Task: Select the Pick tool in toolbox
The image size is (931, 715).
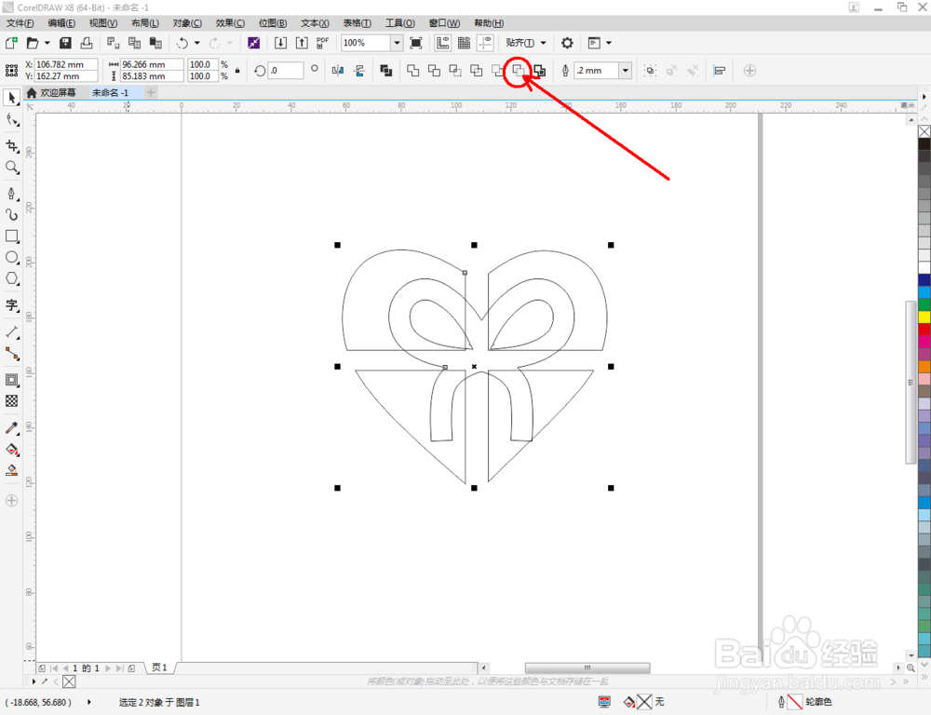Action: [11, 98]
